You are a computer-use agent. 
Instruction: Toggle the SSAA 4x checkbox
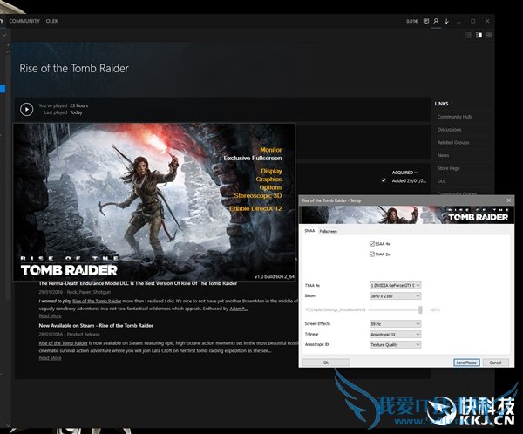[372, 244]
